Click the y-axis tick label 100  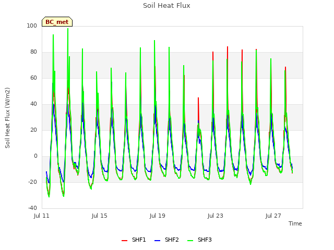[x=32, y=26]
